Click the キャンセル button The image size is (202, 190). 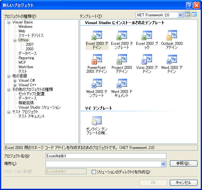(x=184, y=183)
